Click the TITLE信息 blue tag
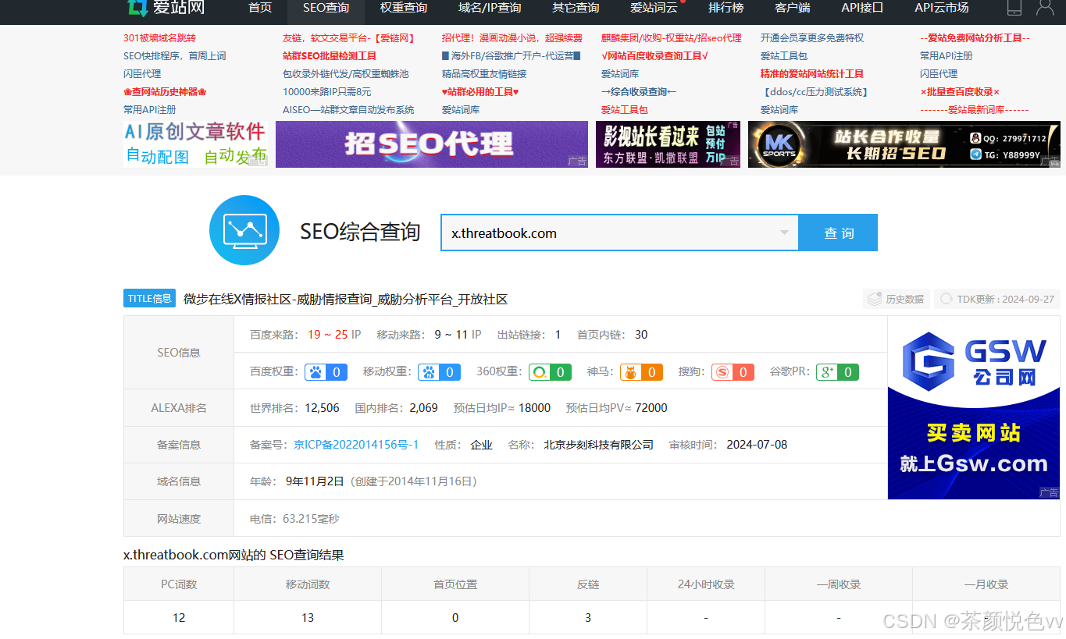Viewport: 1066px width, 639px height. coord(149,298)
